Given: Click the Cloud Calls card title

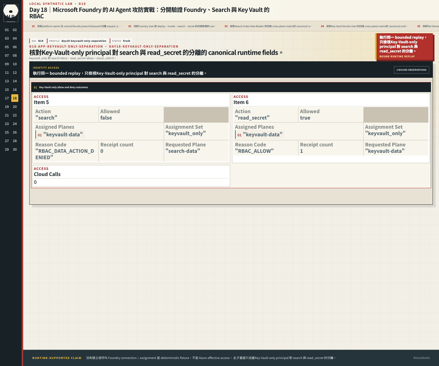Looking at the screenshot, I should point(47,174).
